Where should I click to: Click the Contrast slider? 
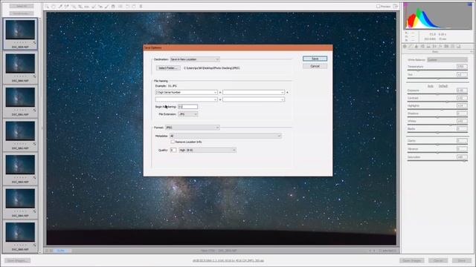[437, 102]
